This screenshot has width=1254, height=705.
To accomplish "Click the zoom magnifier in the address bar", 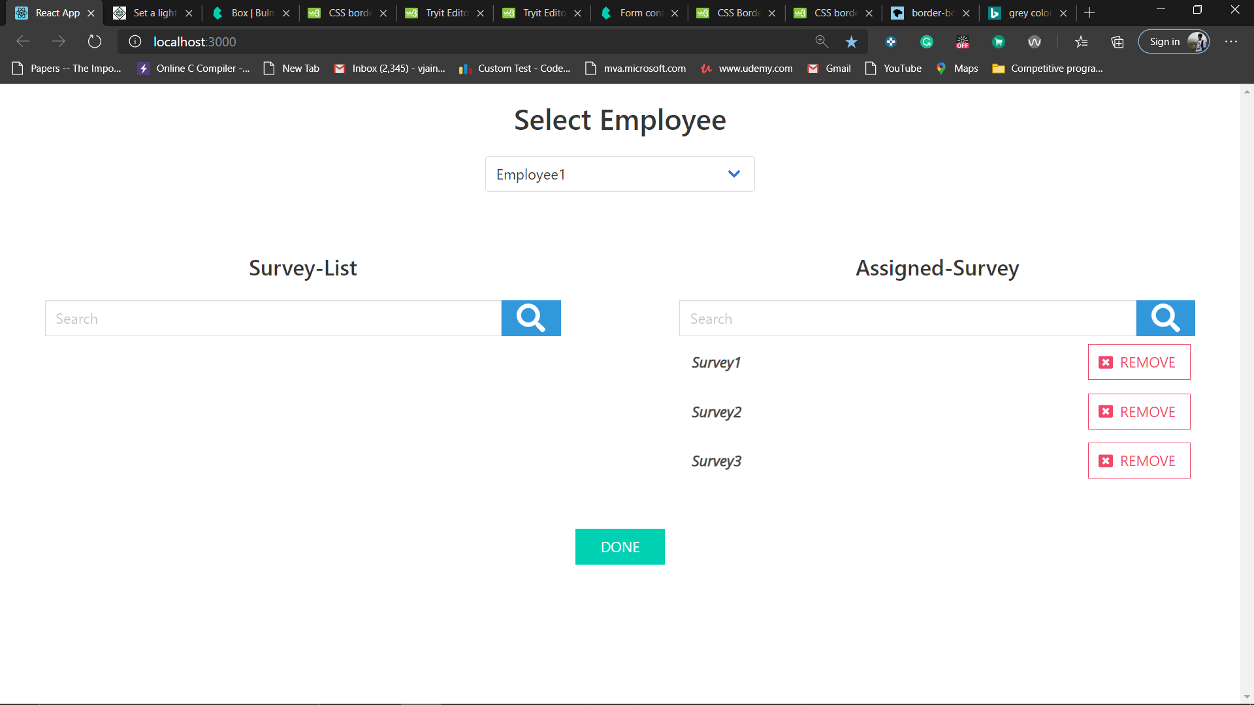I will (822, 42).
